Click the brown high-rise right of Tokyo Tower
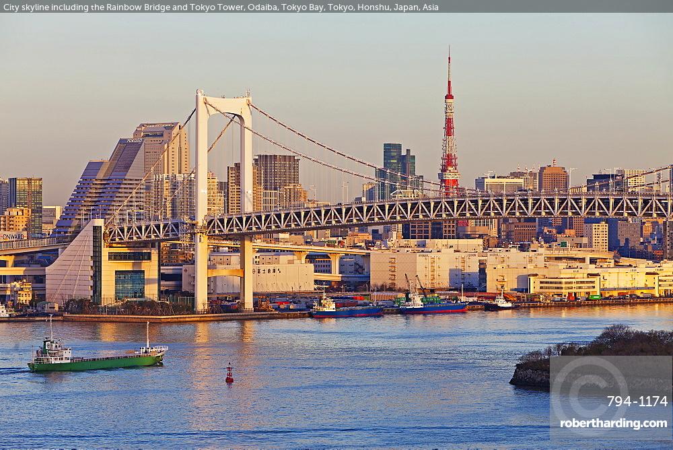Screen dimensions: 673x450 [x=553, y=178]
